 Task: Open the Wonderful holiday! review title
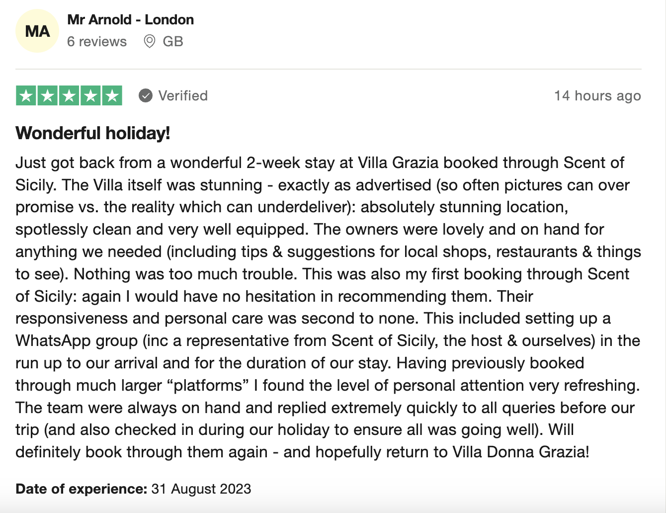pyautogui.click(x=93, y=133)
